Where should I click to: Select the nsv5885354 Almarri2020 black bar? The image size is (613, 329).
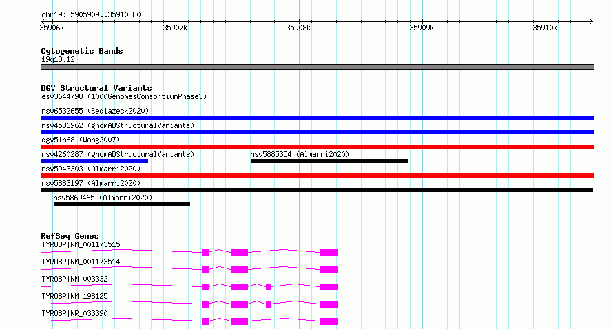point(329,161)
